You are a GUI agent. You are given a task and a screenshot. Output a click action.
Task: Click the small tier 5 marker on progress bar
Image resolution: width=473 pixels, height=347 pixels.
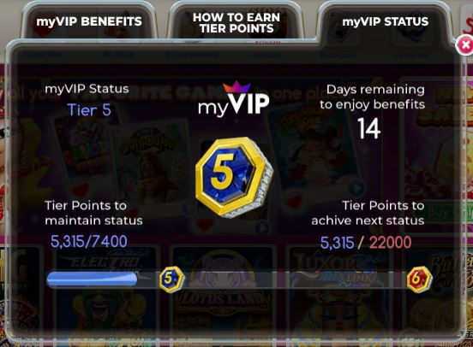171,279
